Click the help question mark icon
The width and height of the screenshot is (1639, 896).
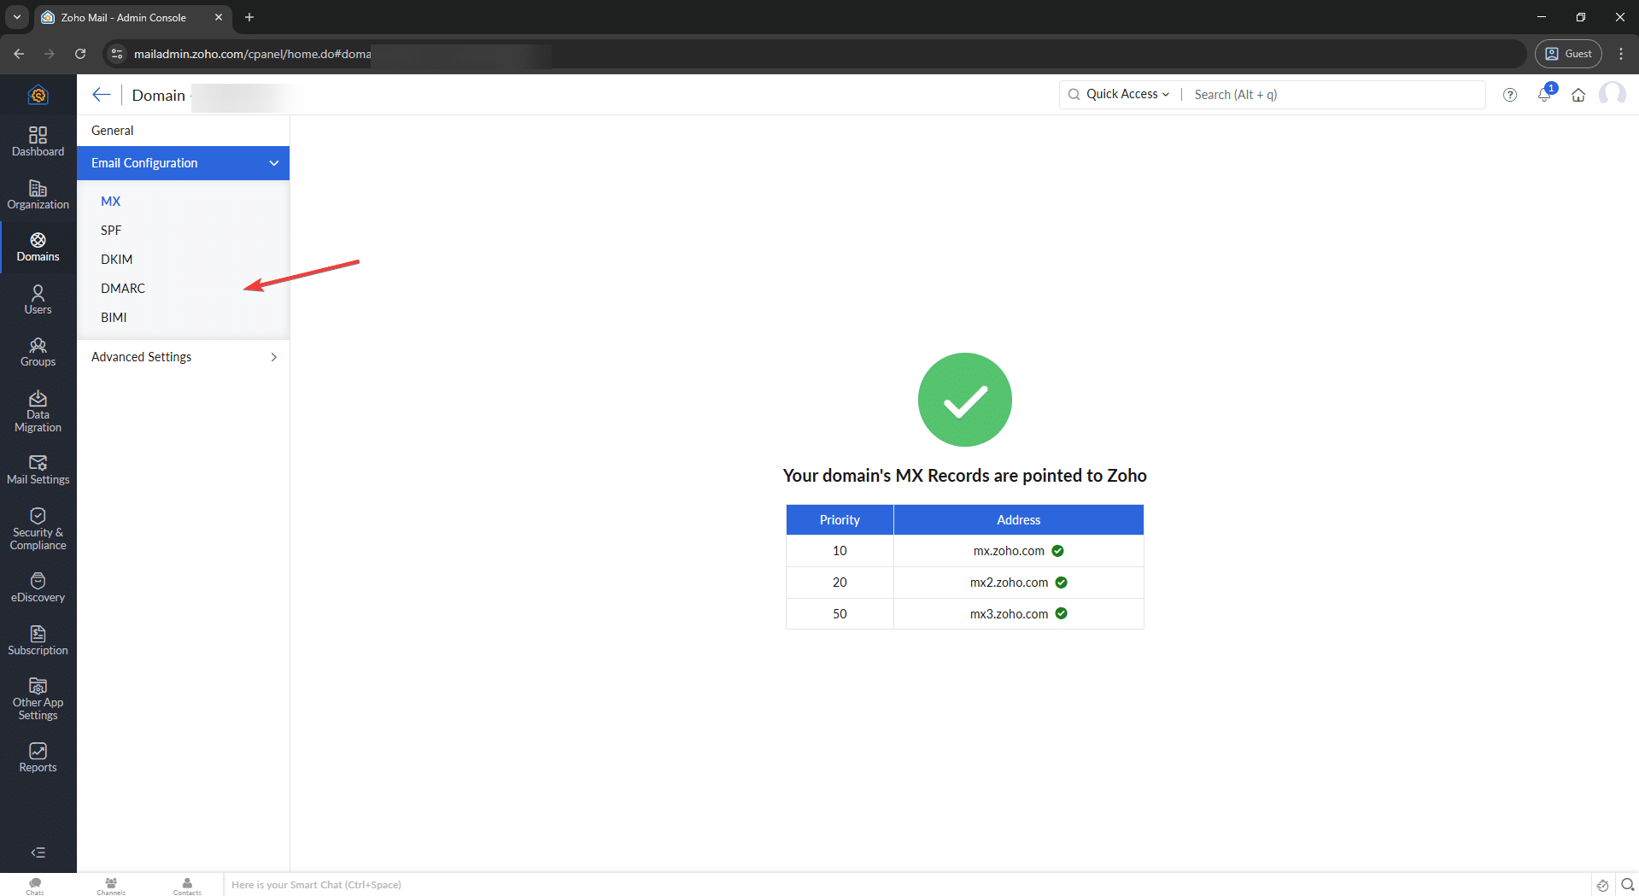point(1509,95)
